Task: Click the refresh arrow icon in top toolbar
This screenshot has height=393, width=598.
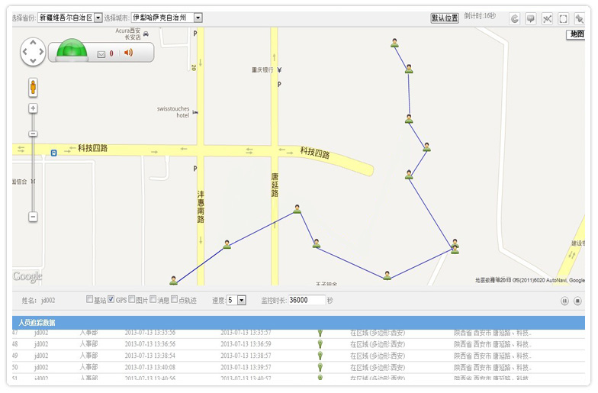Action: tap(514, 18)
